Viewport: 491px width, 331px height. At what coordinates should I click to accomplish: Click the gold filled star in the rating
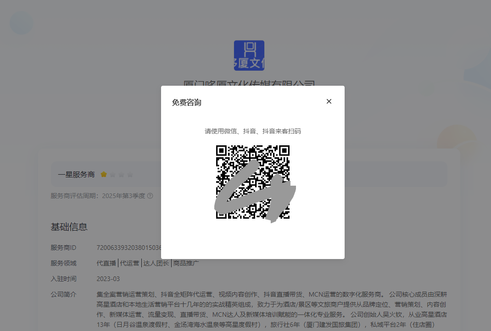[x=104, y=174]
